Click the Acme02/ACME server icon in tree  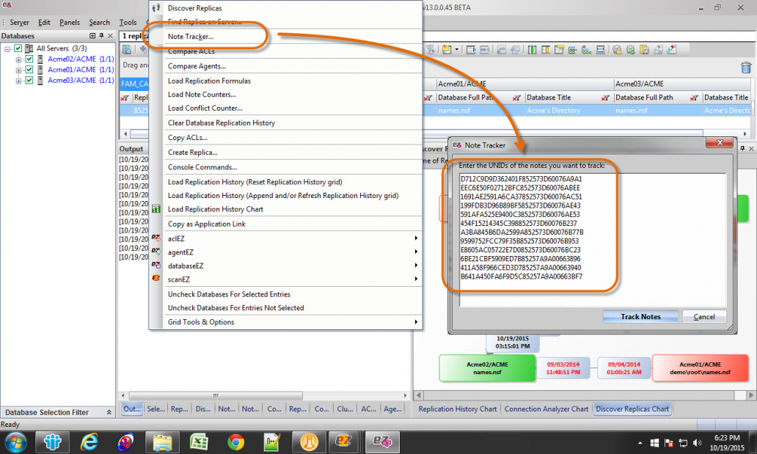pyautogui.click(x=40, y=59)
